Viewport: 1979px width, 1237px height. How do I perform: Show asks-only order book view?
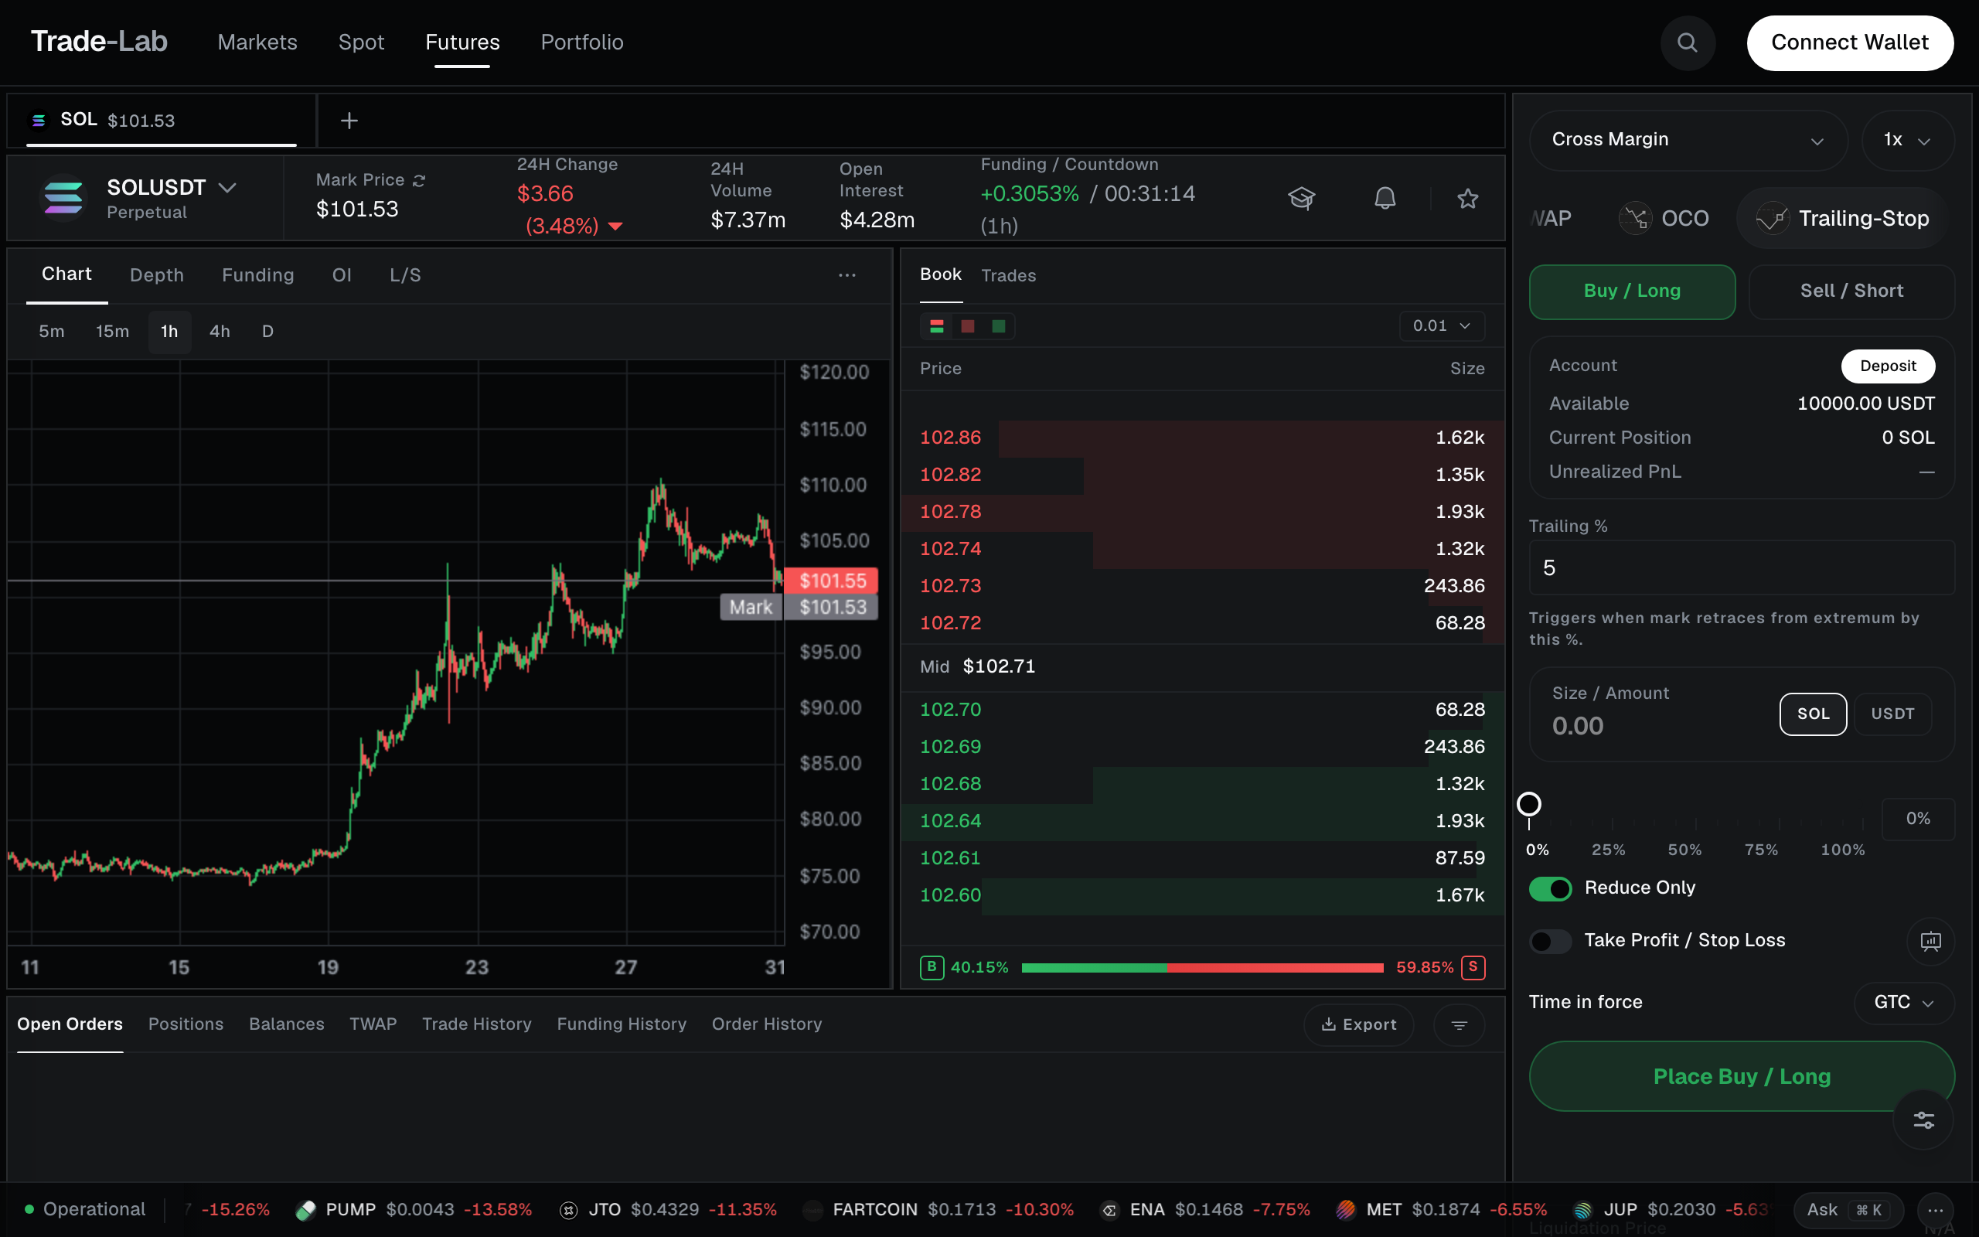[x=967, y=326]
